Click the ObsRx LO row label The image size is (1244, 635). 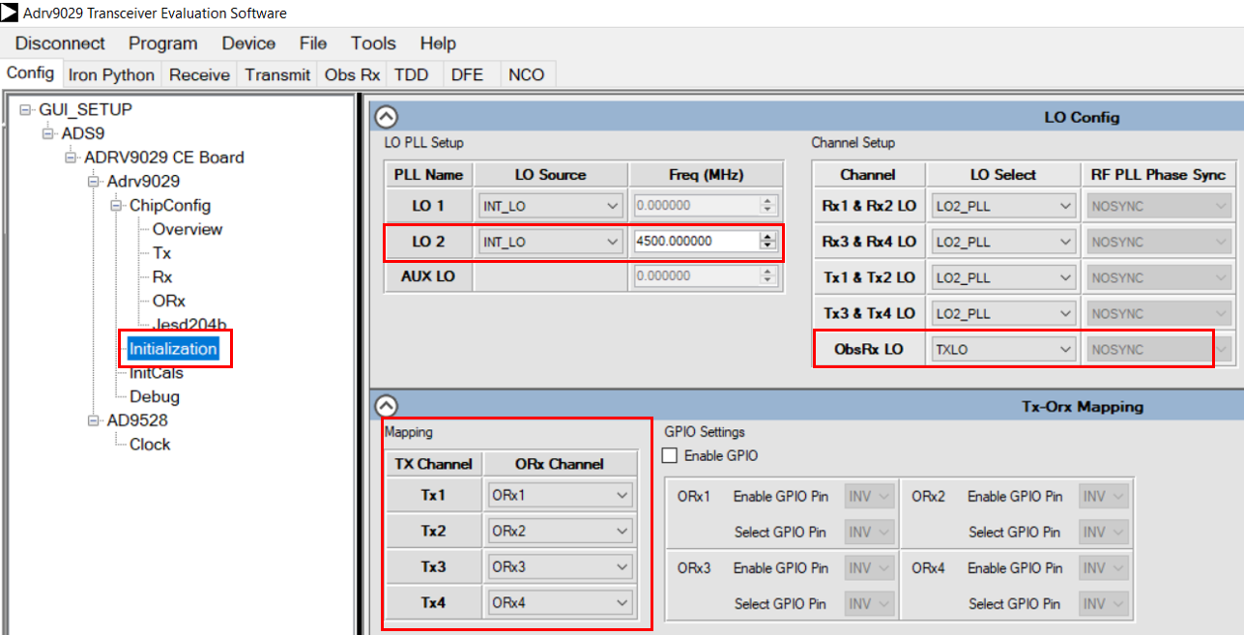tap(869, 349)
